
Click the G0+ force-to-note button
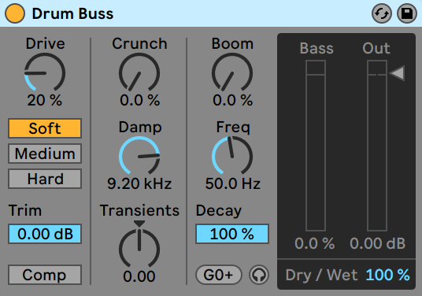click(x=219, y=275)
